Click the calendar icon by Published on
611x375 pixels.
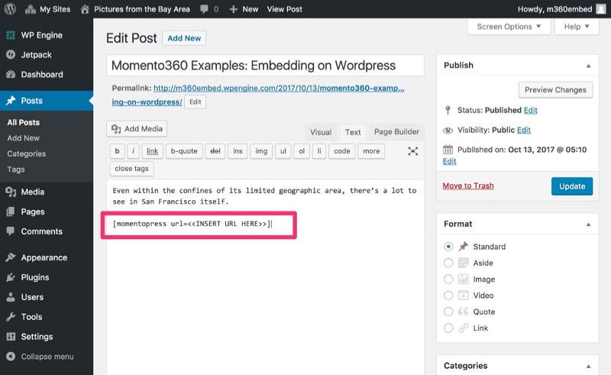448,149
